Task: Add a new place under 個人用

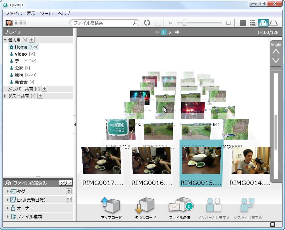Action: pos(32,40)
